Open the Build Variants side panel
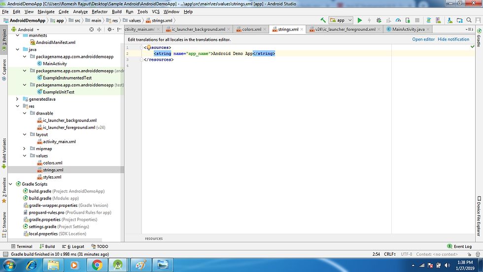483x272 pixels. (4, 153)
